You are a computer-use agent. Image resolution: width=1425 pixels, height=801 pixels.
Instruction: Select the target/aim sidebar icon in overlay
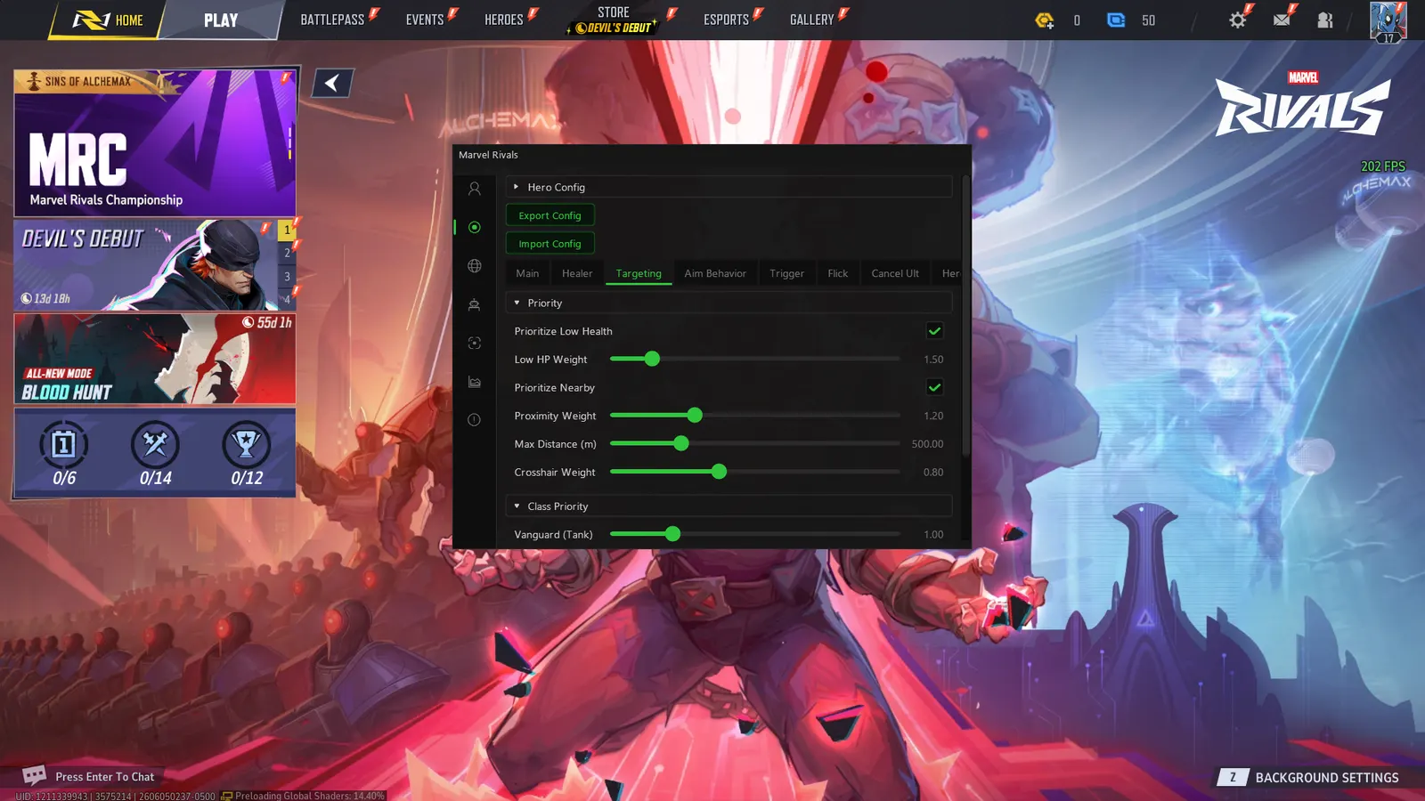pyautogui.click(x=474, y=227)
